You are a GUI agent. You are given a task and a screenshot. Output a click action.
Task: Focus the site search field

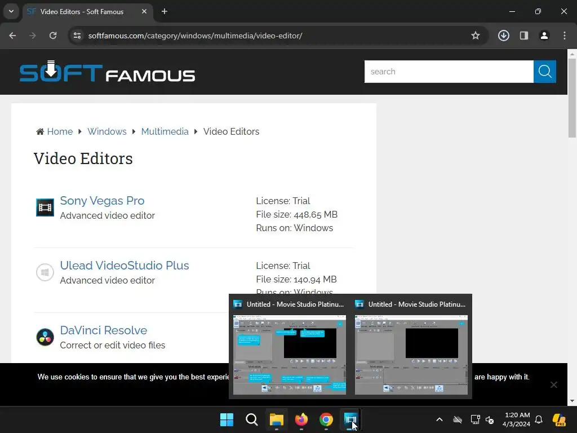(449, 72)
